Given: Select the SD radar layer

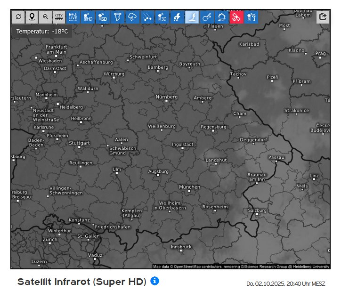Looking at the screenshot, I should click(x=103, y=17).
